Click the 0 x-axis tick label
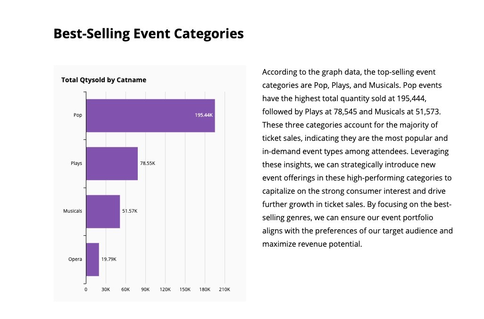The height and width of the screenshot is (319, 484). click(86, 290)
